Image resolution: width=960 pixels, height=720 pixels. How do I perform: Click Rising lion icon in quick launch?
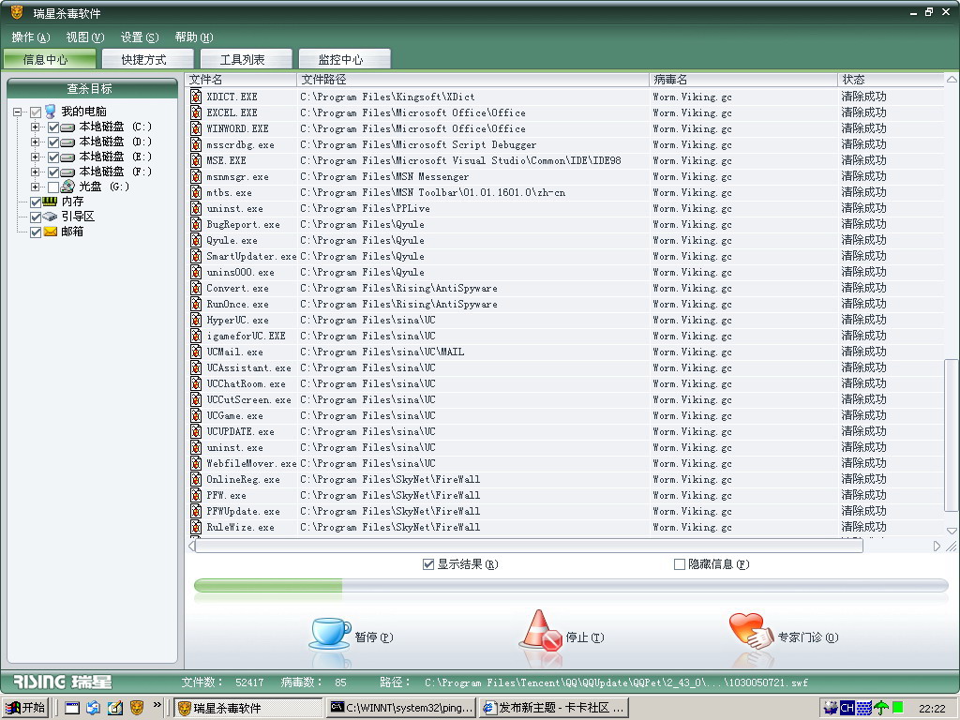(x=137, y=708)
